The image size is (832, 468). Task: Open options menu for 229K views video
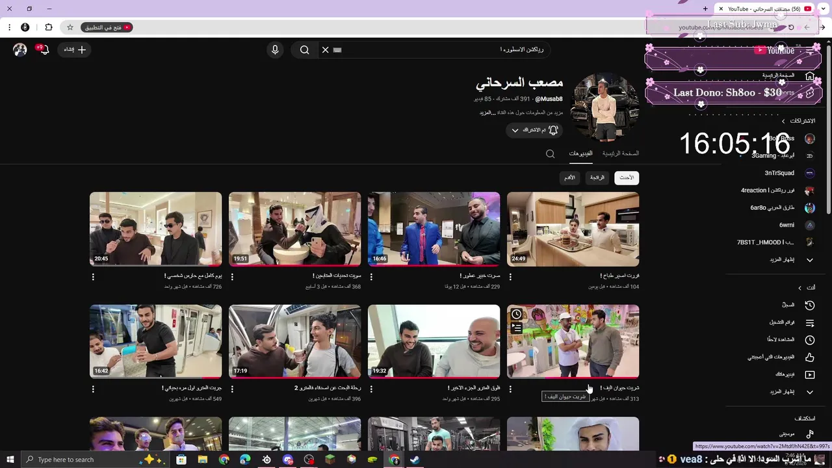pyautogui.click(x=371, y=277)
